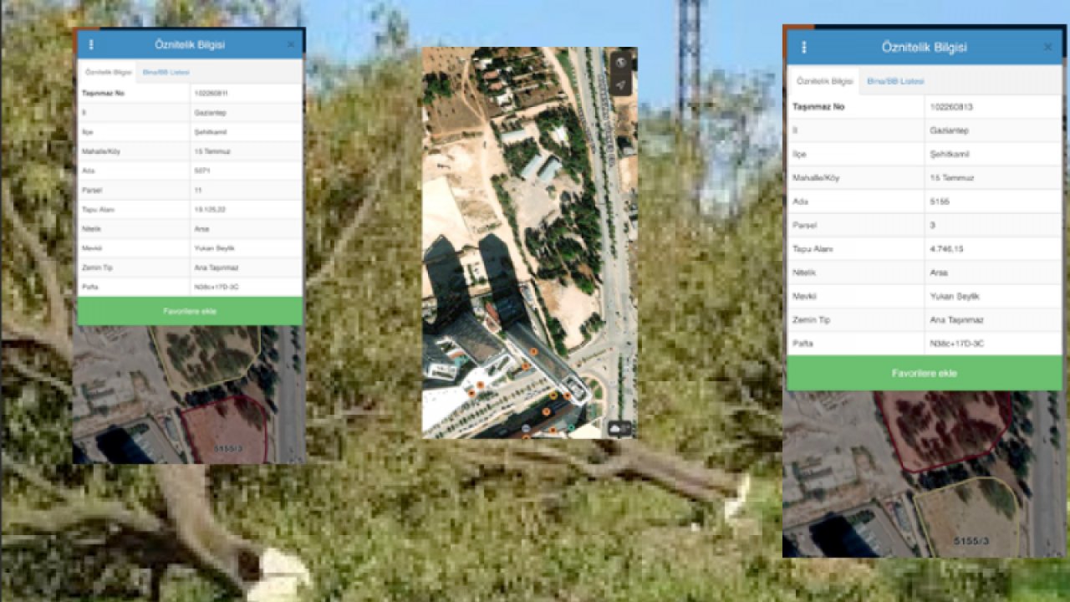The image size is (1070, 602).
Task: Open the three-dot menu in left panel
Action: tap(91, 44)
